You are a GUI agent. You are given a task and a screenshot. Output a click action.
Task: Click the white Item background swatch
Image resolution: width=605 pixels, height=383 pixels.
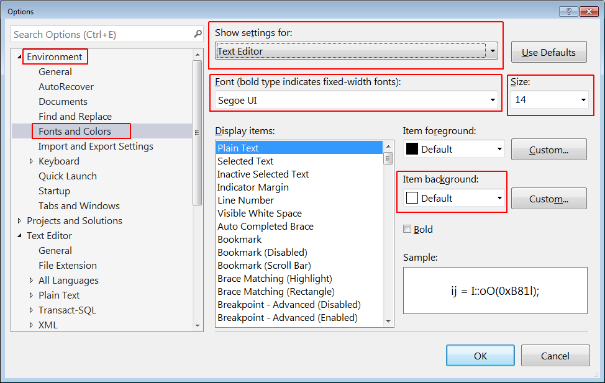412,198
